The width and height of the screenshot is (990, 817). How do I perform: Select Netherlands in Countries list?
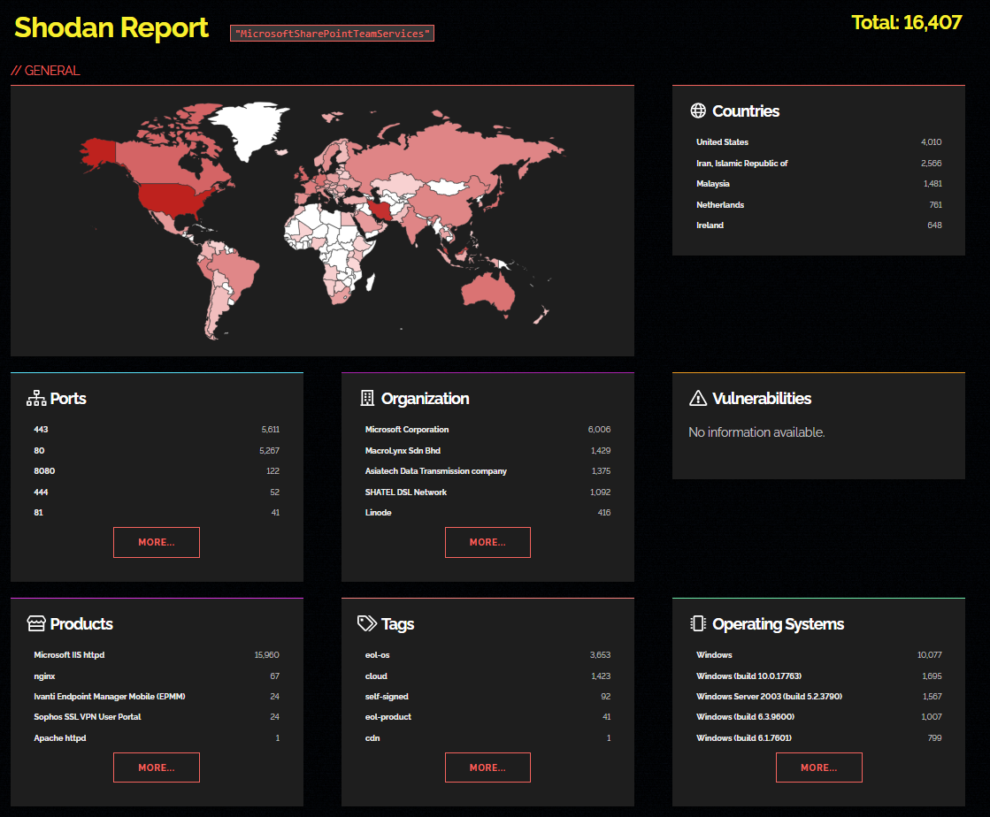tap(819, 205)
